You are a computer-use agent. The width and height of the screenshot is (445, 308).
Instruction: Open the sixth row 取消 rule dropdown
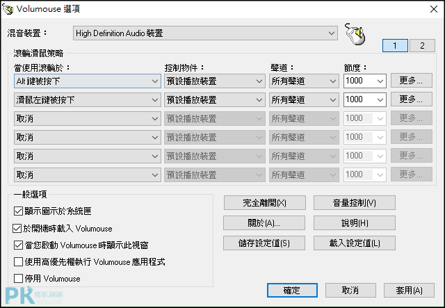click(x=88, y=175)
